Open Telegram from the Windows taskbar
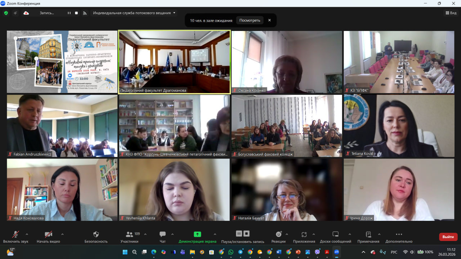Viewport: 461px width, 259px height. click(240, 252)
